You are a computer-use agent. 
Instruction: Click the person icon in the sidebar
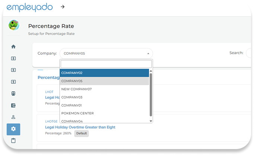point(13,117)
